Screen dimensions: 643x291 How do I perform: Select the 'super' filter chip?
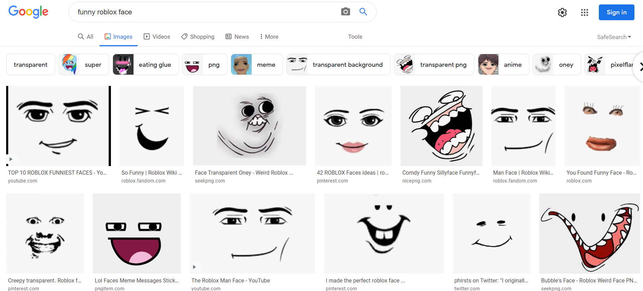pyautogui.click(x=84, y=64)
